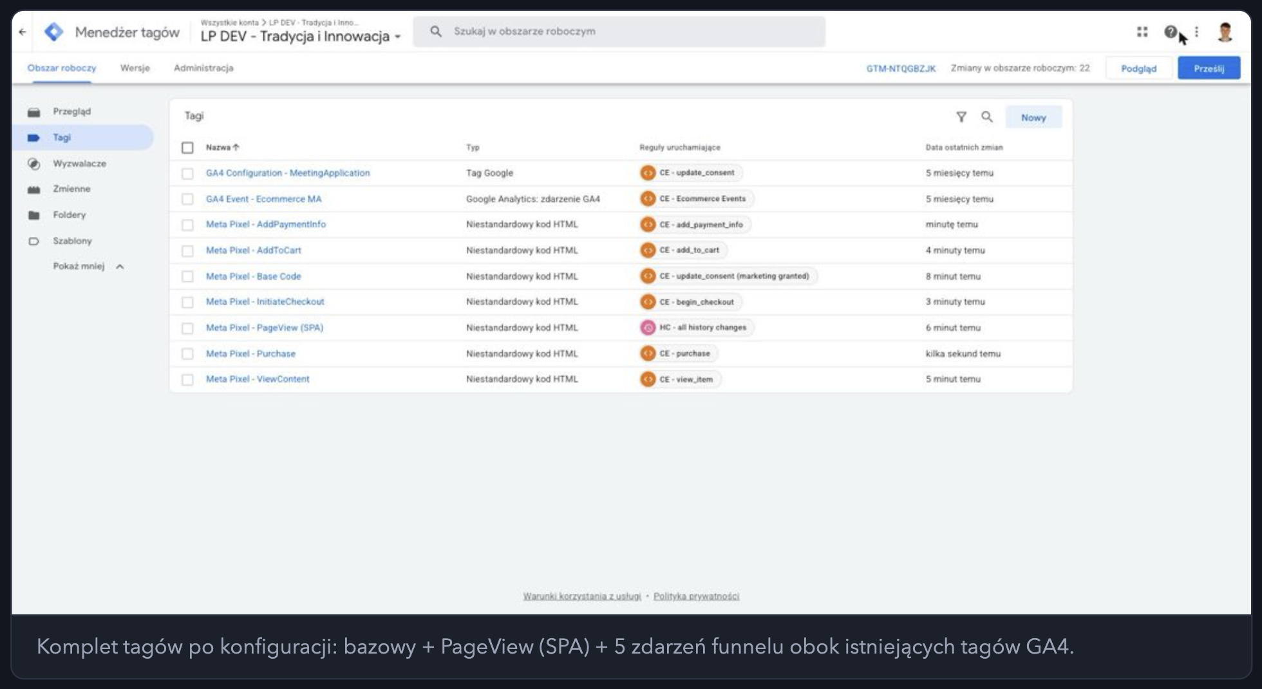Open the Meta Pixel - PageView (SPA) tag
The image size is (1262, 689).
point(265,328)
